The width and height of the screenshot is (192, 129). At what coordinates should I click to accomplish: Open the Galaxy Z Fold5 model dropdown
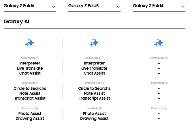(x=94, y=7)
